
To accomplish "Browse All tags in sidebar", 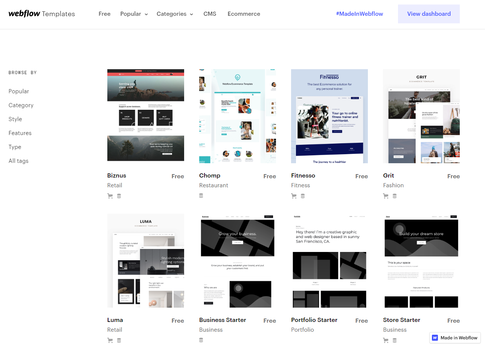I will (x=18, y=161).
